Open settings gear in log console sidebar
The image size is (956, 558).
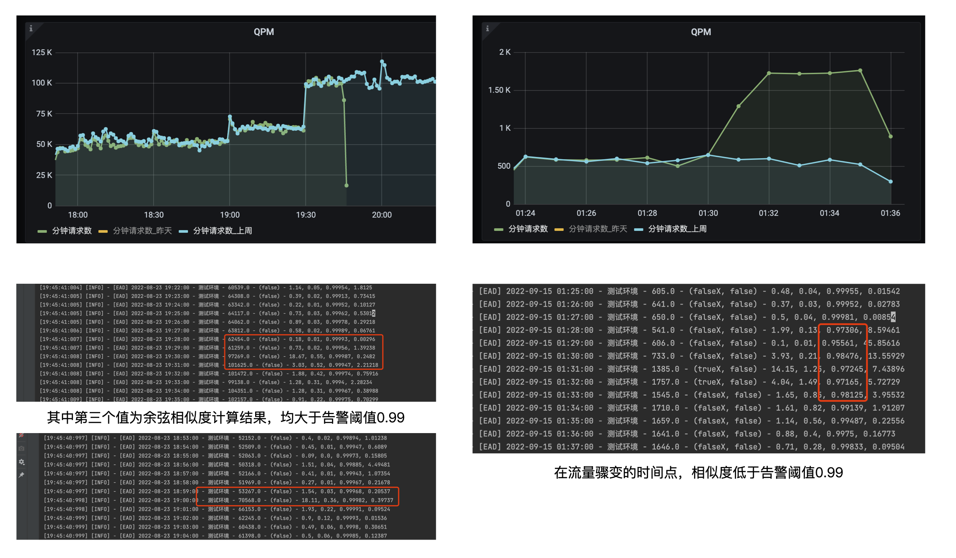[x=21, y=462]
